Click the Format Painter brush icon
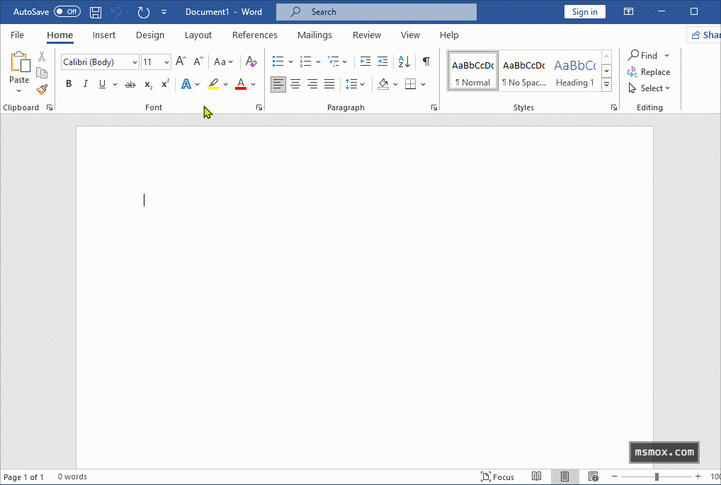Viewport: 721px width, 485px height. point(42,89)
